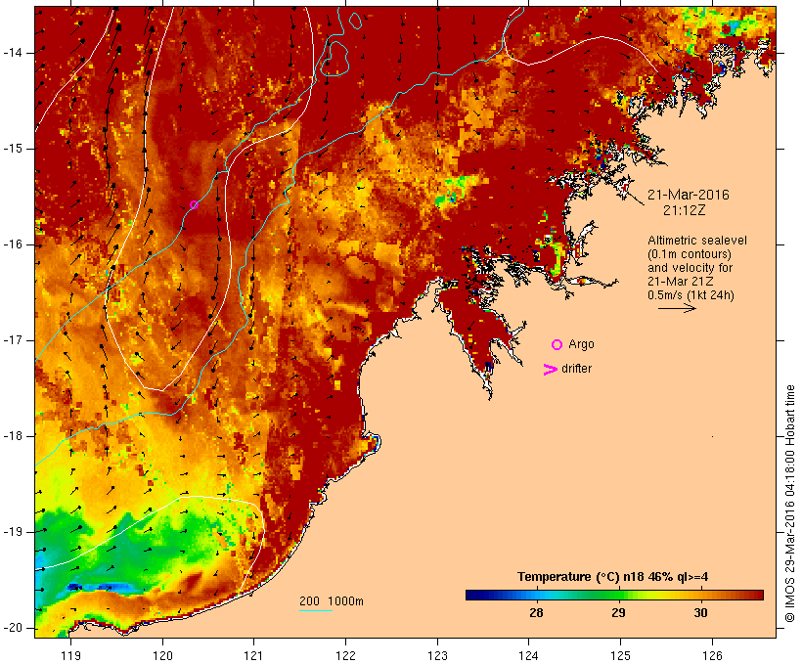Click the '21:12Z' time text
The height and width of the screenshot is (665, 802).
[685, 210]
